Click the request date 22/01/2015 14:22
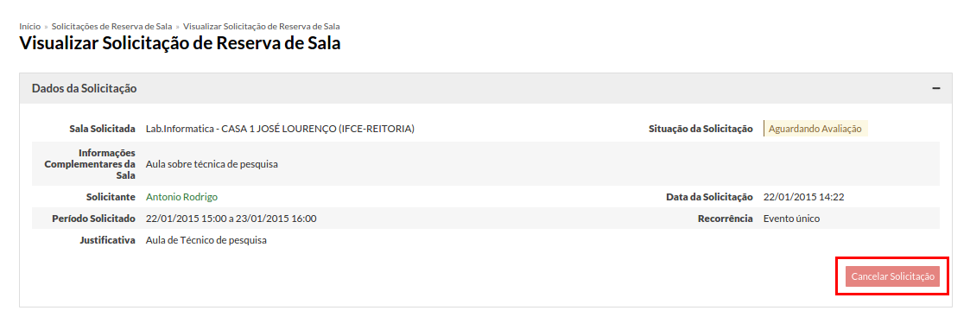 click(x=804, y=197)
